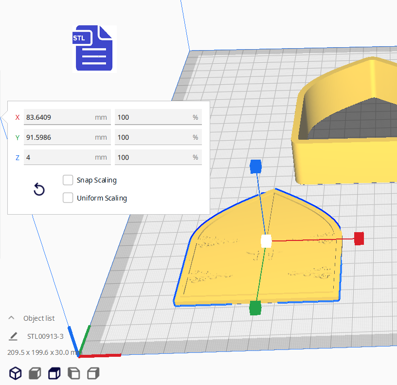The height and width of the screenshot is (385, 397).
Task: Click the blue Z-axis scale handle
Action: pyautogui.click(x=256, y=167)
